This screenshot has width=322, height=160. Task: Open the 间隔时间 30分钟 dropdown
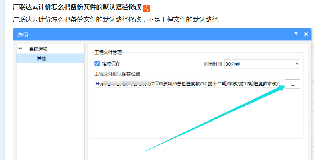click(x=262, y=64)
